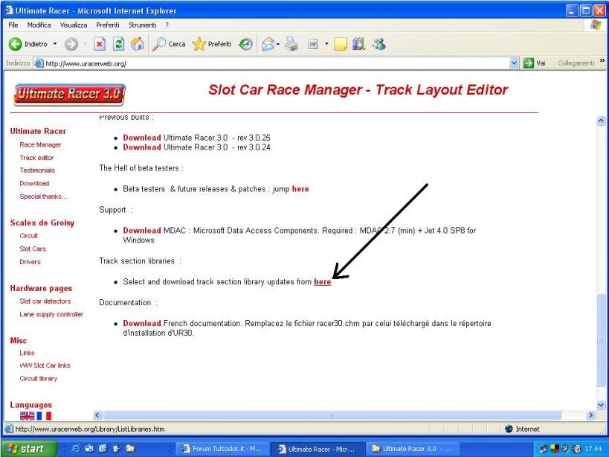Open the Strumenti menu

tap(142, 25)
